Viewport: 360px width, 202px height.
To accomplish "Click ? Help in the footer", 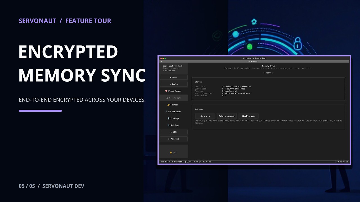I will (197, 162).
